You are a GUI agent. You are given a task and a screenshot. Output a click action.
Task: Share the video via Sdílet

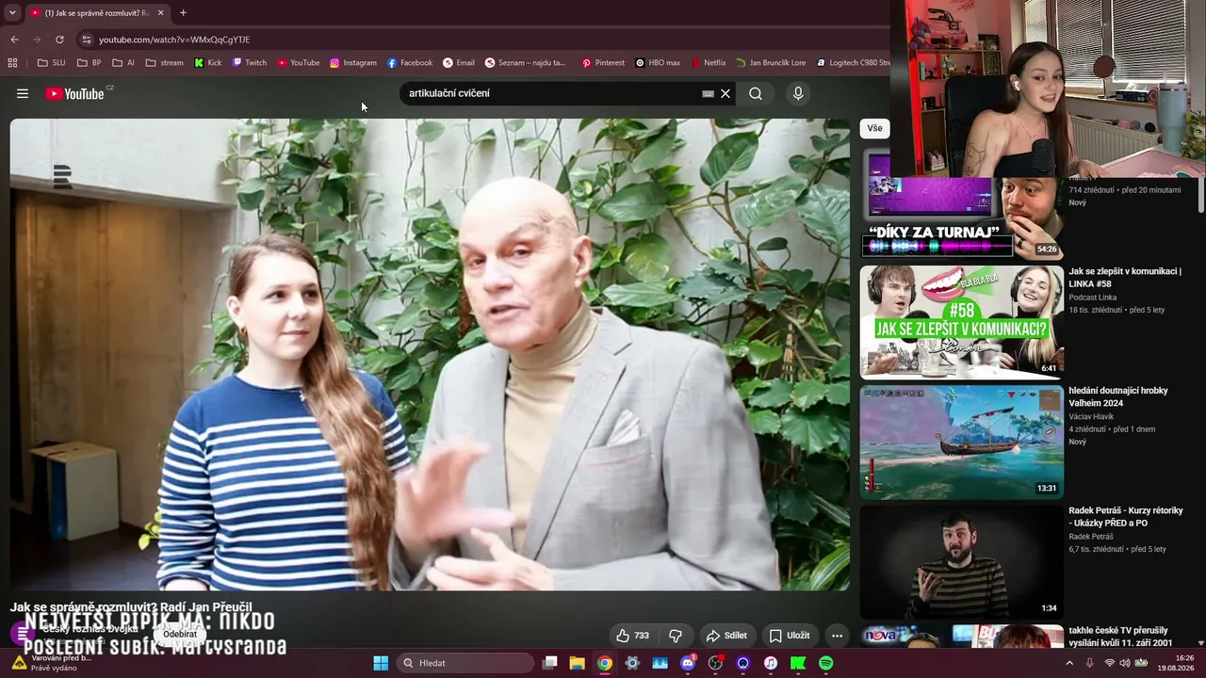tap(726, 636)
